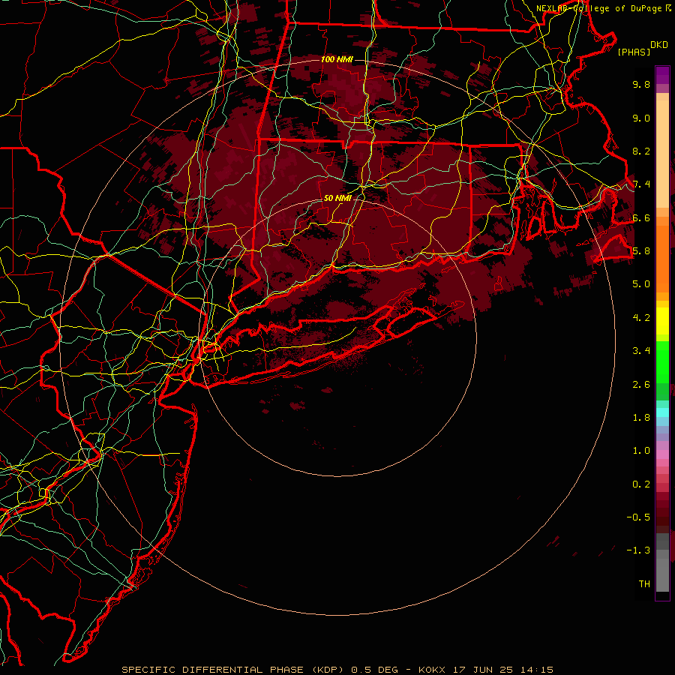The image size is (675, 675).
Task: Select the "SPECIFIC DIFFERENTIAL PHASE (KDP)" caption
Action: click(x=235, y=670)
